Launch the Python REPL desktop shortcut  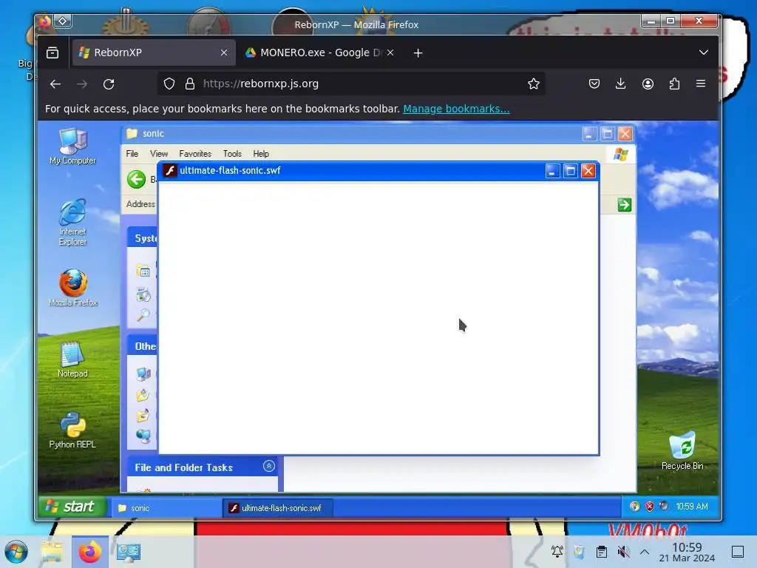[72, 430]
